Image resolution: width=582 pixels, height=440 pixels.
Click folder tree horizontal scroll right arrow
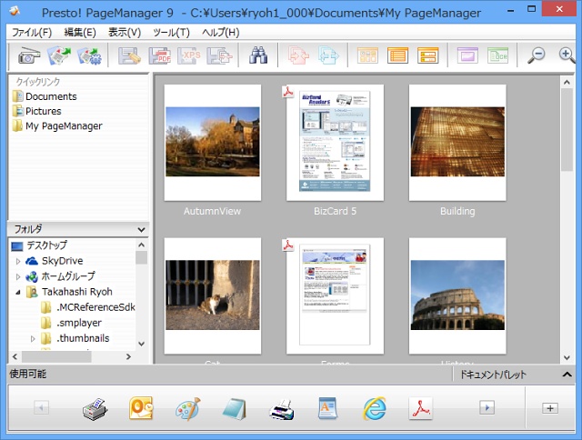coord(128,356)
